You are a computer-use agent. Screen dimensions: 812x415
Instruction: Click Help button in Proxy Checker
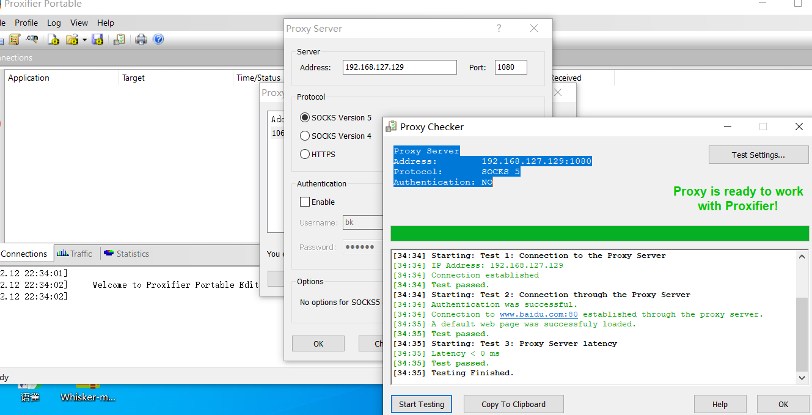[720, 404]
